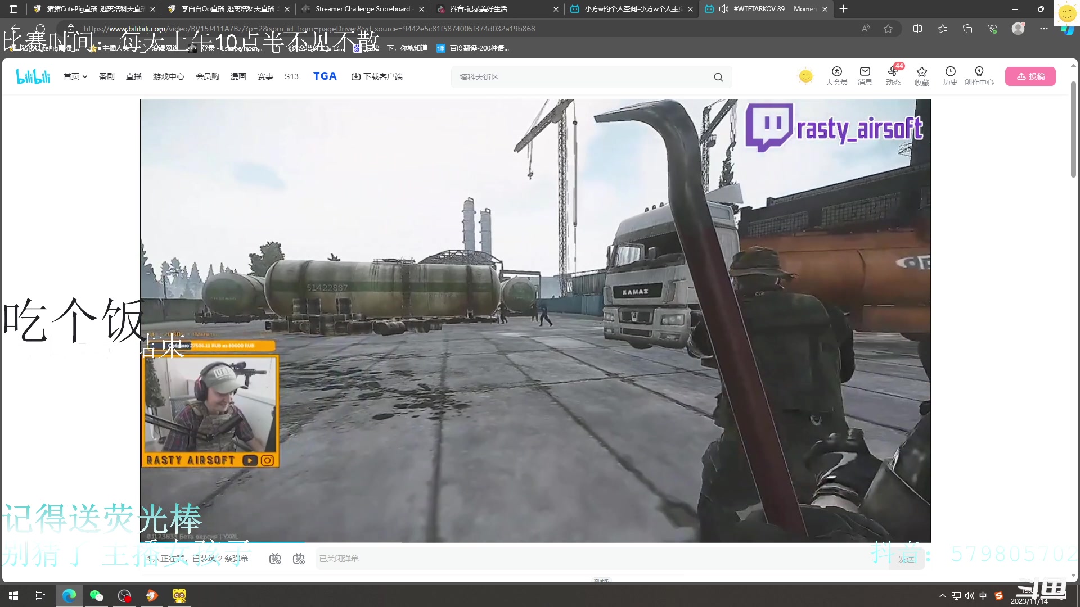
Task: Open the S13 navigation link
Action: click(x=291, y=76)
